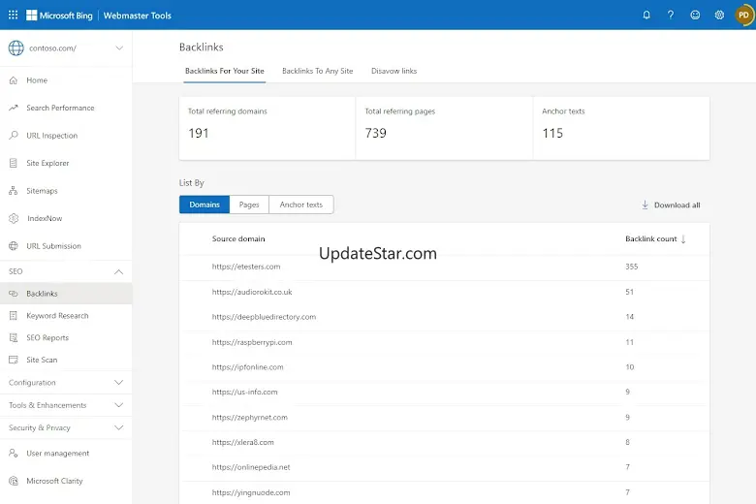The height and width of the screenshot is (504, 756).
Task: List by Pages
Action: [x=249, y=205]
